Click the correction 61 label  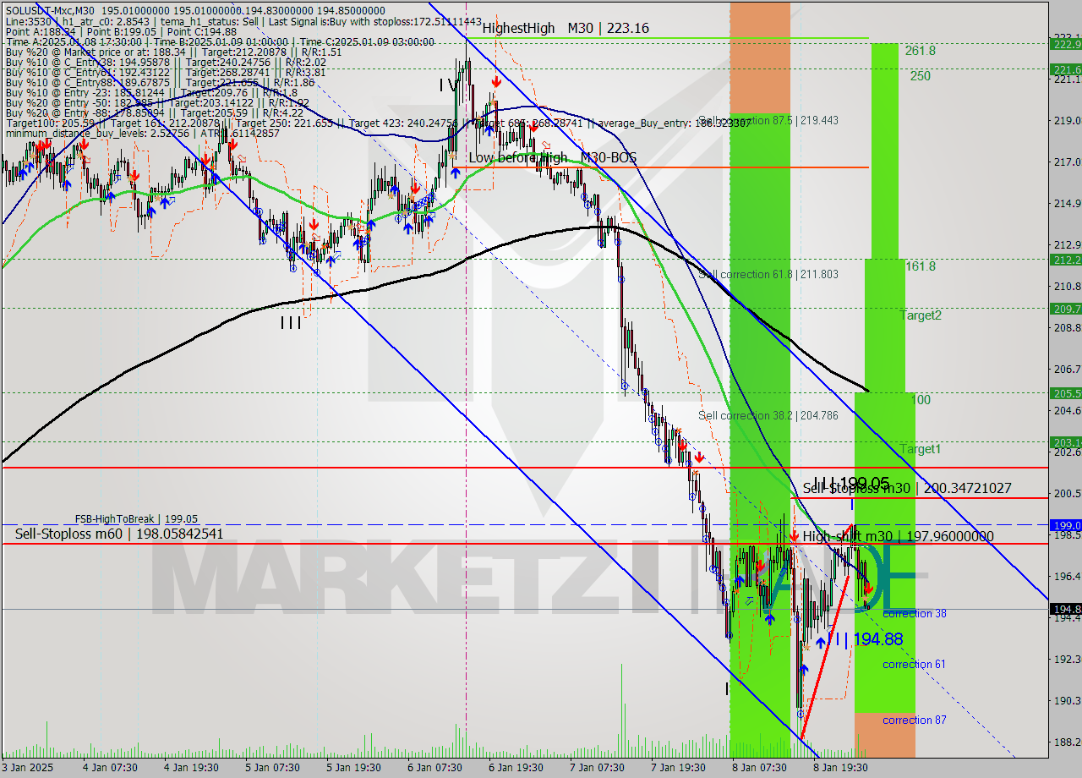point(915,664)
